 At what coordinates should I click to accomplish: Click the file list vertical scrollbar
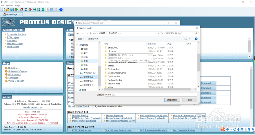(x=198, y=62)
